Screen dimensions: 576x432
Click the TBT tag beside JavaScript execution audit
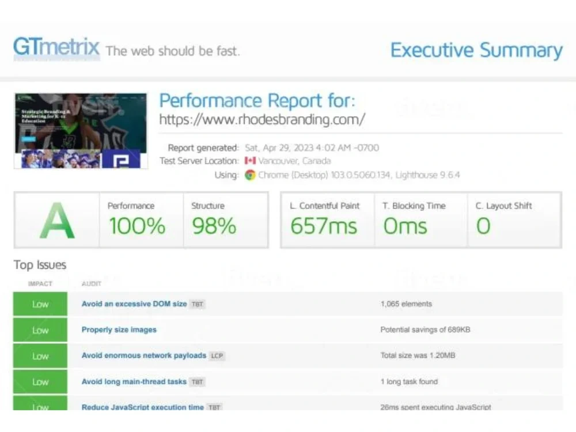pyautogui.click(x=214, y=407)
